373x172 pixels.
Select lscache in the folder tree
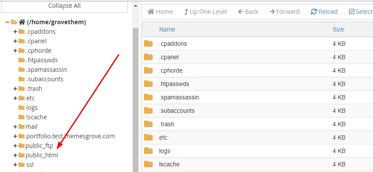(36, 117)
